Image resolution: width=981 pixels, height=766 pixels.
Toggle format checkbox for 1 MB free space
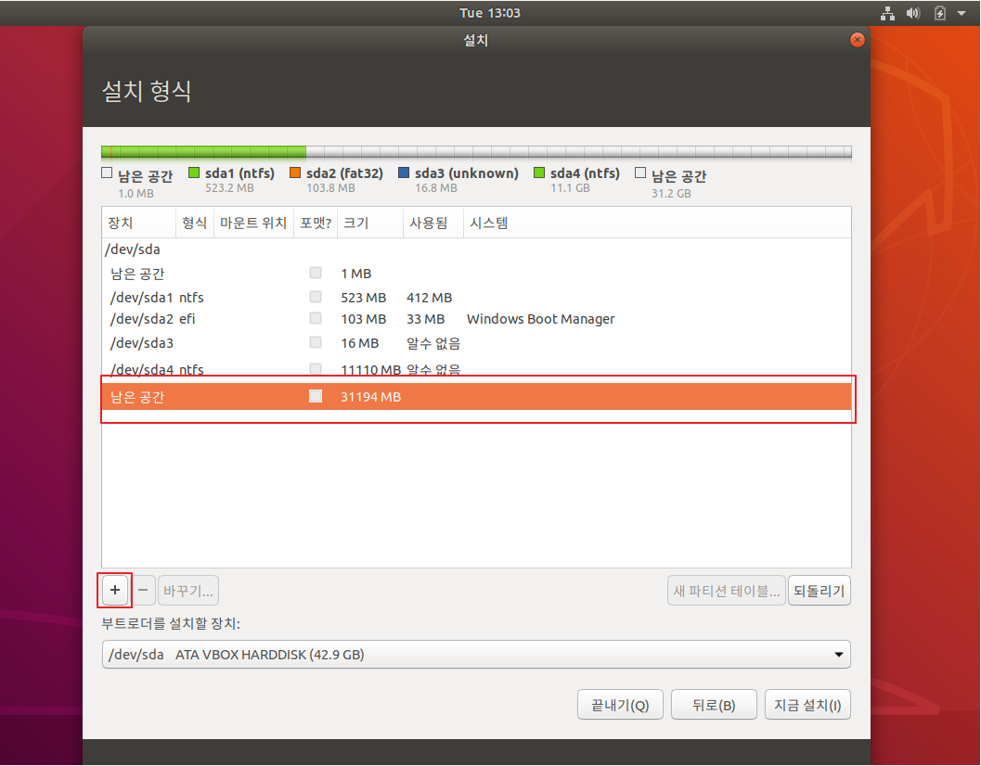tap(316, 273)
